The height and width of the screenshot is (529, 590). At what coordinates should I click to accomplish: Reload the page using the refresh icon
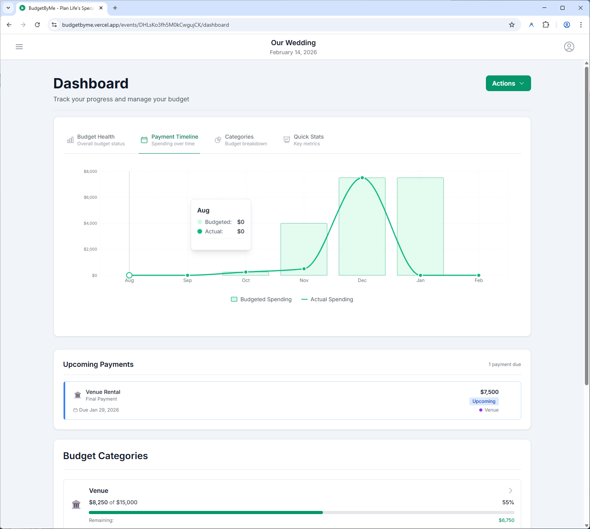coord(37,25)
